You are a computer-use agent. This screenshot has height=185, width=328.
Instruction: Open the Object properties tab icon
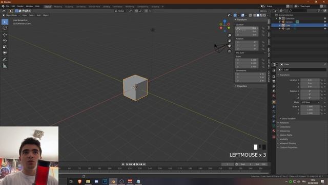[x=274, y=102]
